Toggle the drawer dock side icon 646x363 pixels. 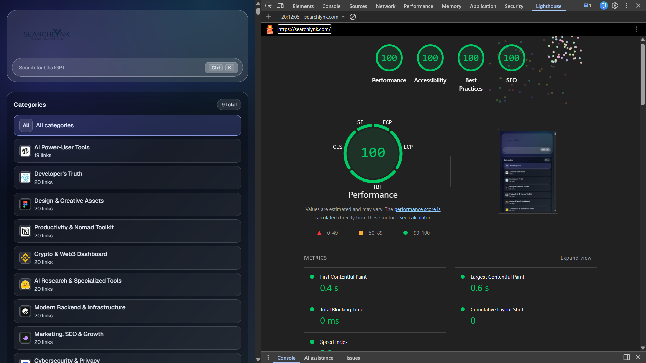coord(626,357)
